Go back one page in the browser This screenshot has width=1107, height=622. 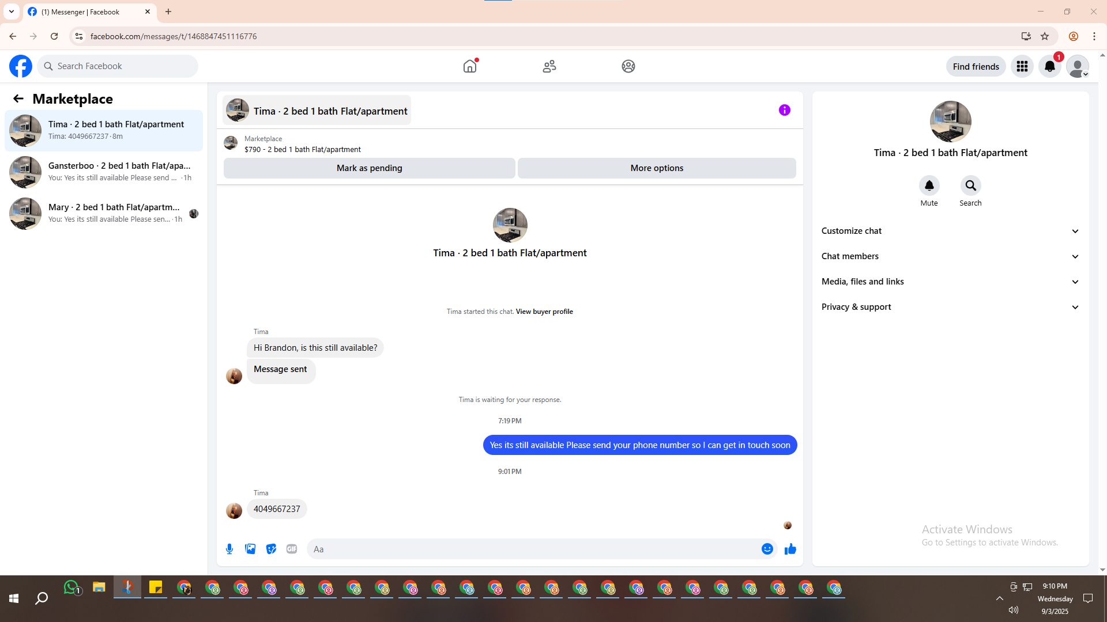(x=13, y=36)
